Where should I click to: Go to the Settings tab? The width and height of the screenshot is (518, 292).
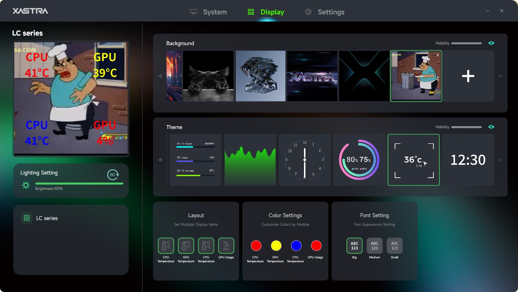tap(324, 12)
